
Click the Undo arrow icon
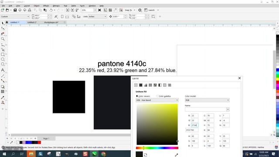pyautogui.click(x=51, y=10)
